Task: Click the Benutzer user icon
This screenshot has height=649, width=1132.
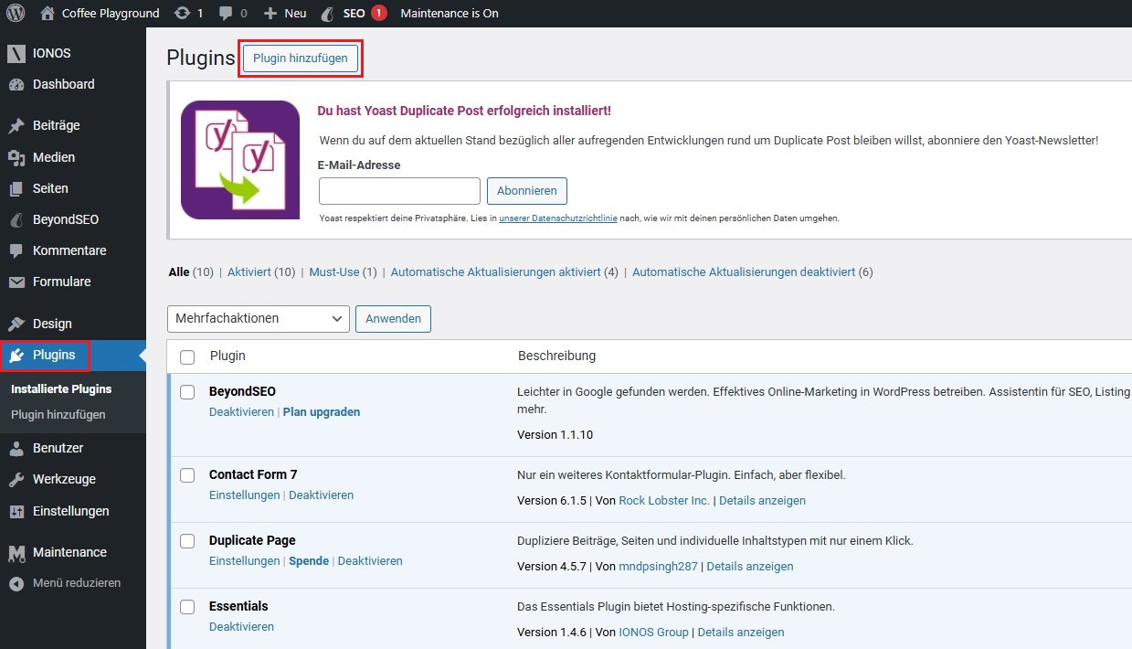Action: point(16,448)
